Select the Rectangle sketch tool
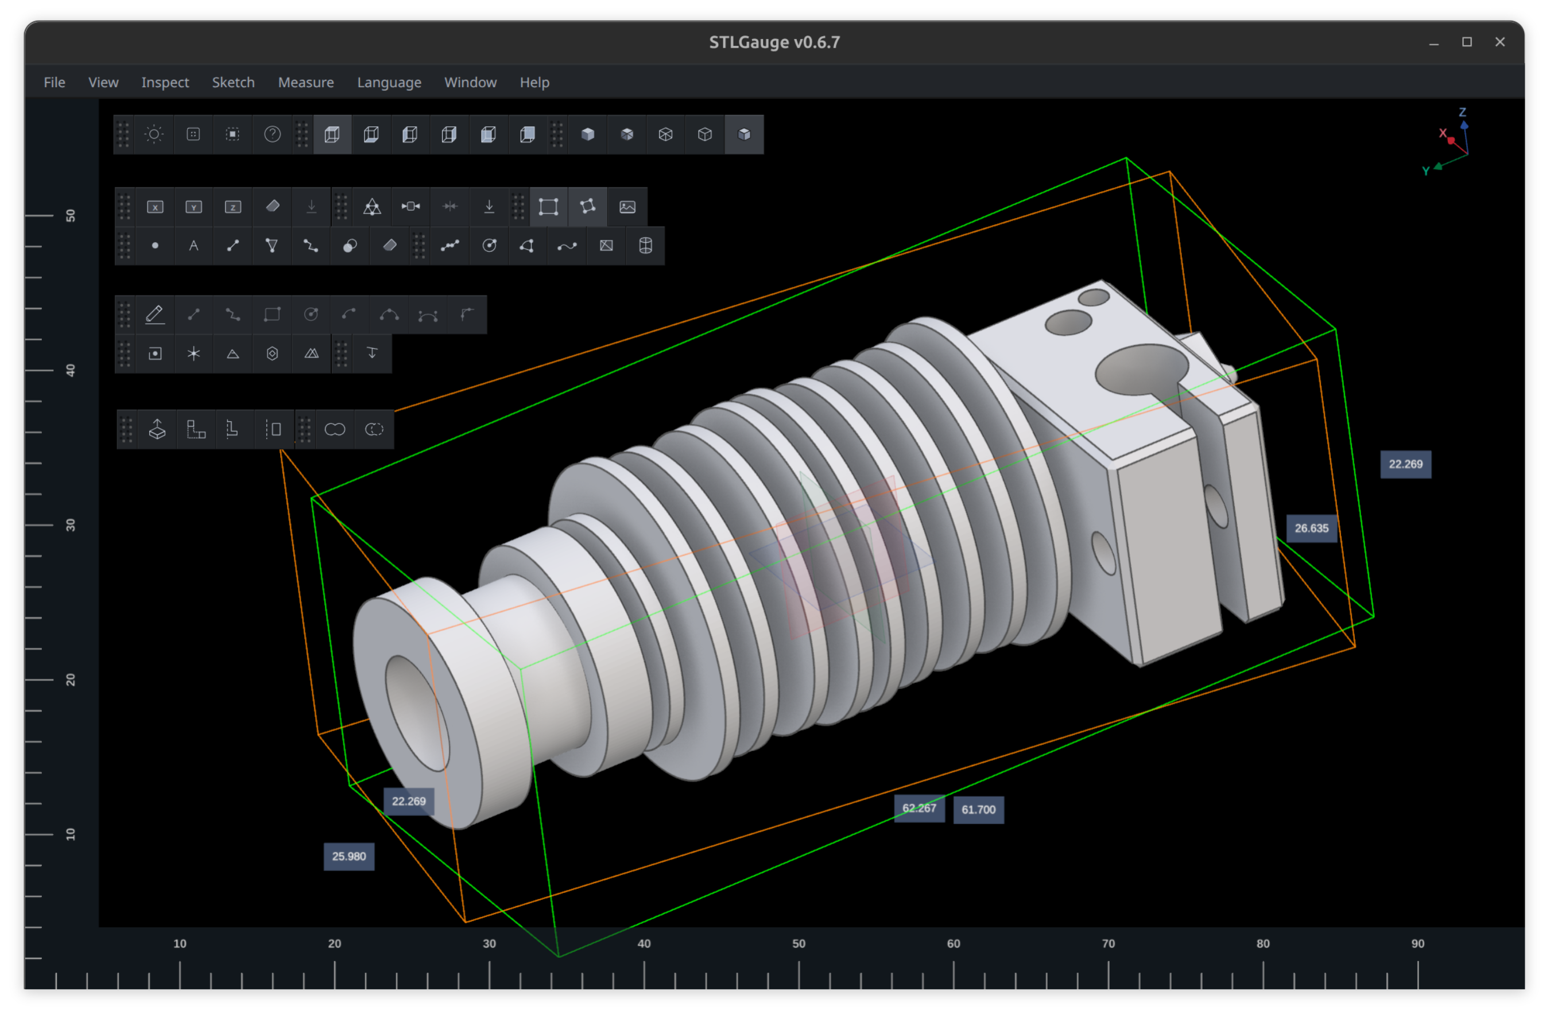Image resolution: width=1550 pixels, height=1018 pixels. pyautogui.click(x=272, y=314)
